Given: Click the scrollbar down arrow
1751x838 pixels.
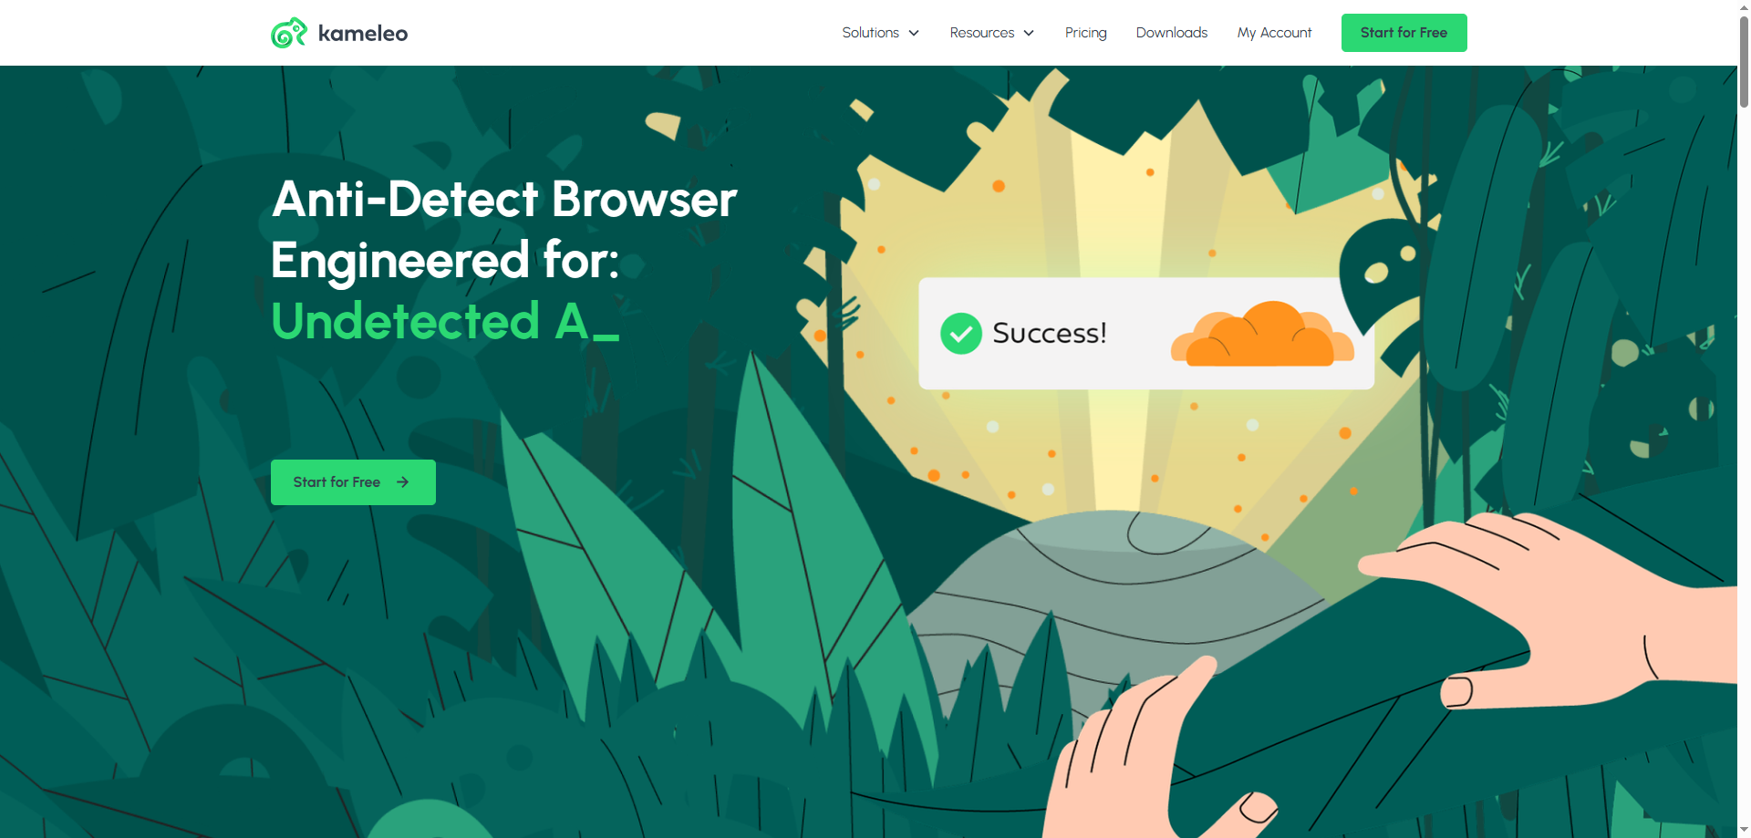Looking at the screenshot, I should click(1744, 831).
